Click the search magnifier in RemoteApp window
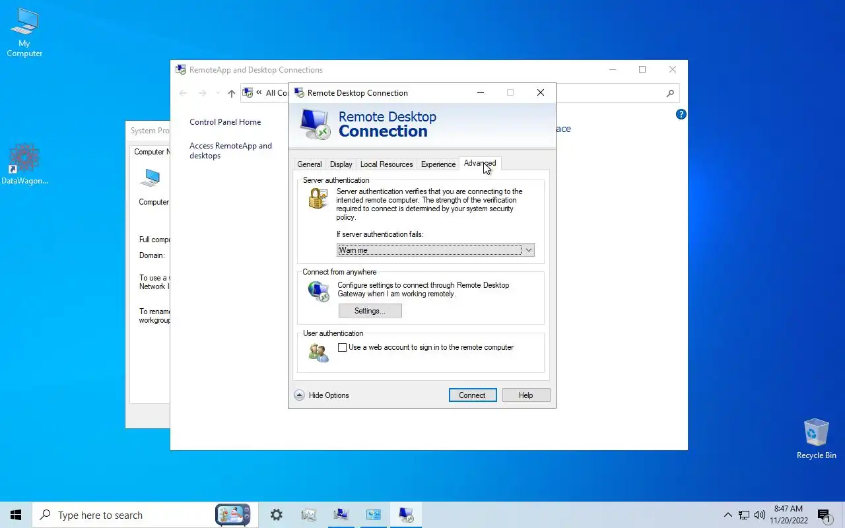Viewport: 845px width, 528px height. 670,93
